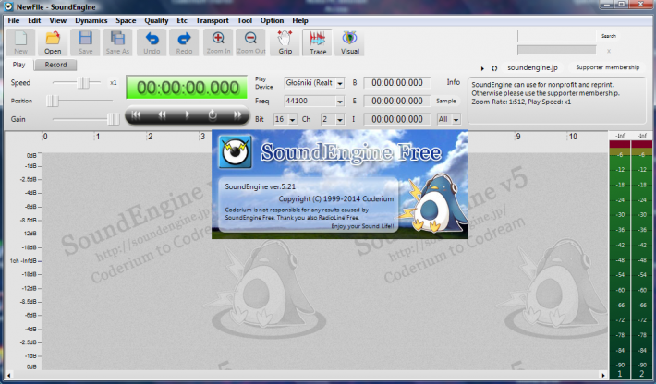The image size is (656, 384).
Task: Zoom In on the waveform
Action: pos(218,42)
